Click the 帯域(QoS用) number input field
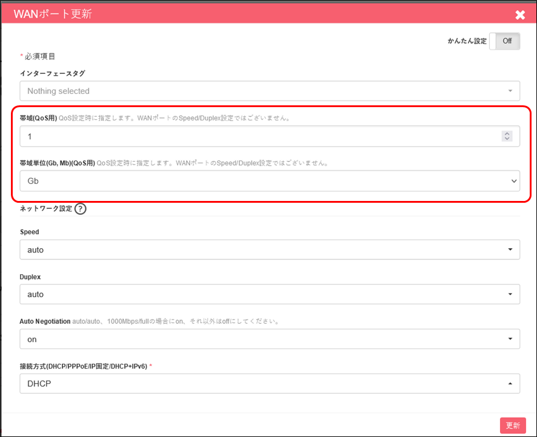 click(x=270, y=136)
